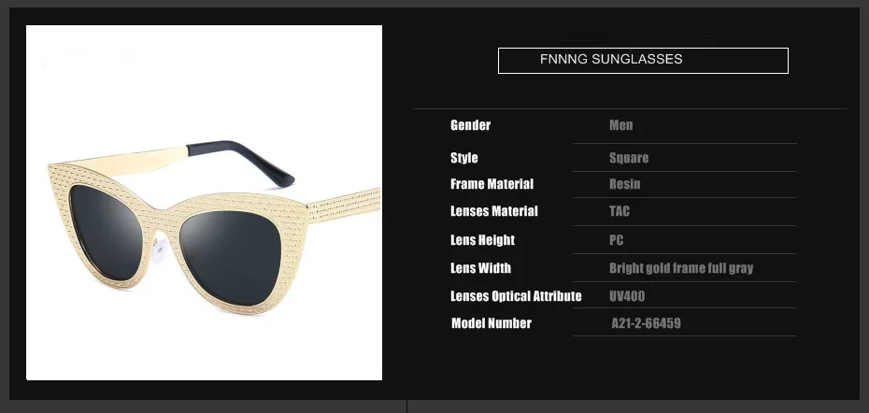The height and width of the screenshot is (413, 869).
Task: Select the Frame Material label
Action: tap(492, 184)
